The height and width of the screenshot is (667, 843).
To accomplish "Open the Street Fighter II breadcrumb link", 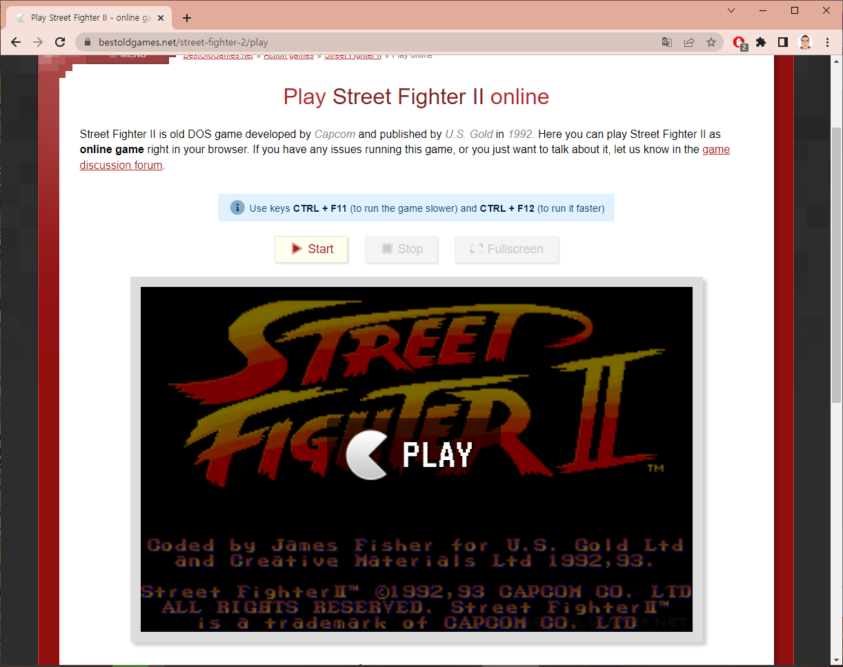I will point(353,56).
